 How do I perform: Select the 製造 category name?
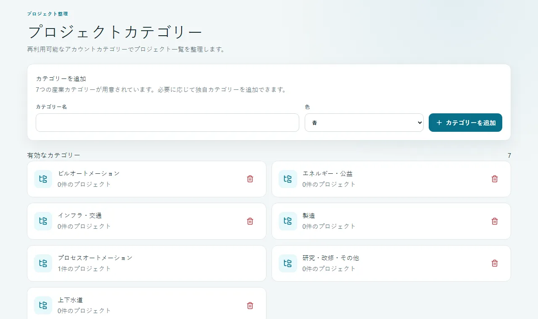coord(309,216)
